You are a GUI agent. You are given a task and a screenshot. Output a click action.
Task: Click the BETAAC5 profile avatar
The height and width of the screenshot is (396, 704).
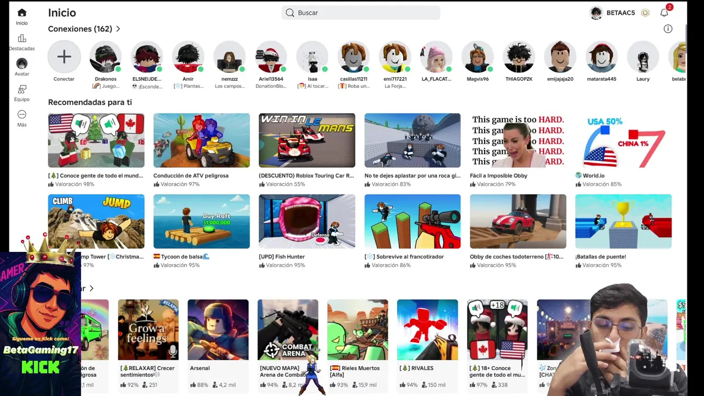596,13
